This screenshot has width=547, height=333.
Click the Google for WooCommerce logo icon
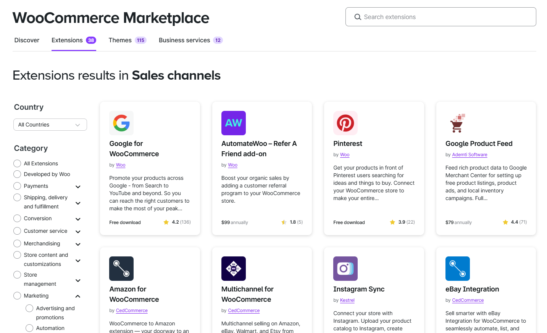pyautogui.click(x=121, y=123)
